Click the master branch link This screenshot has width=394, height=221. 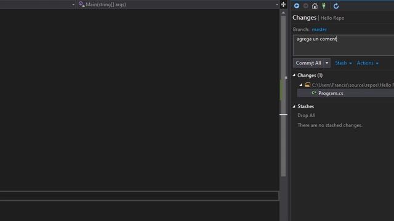tap(319, 29)
